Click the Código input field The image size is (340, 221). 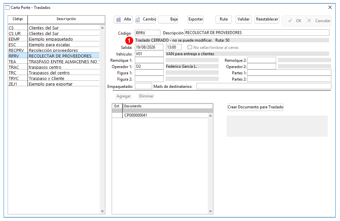point(147,33)
